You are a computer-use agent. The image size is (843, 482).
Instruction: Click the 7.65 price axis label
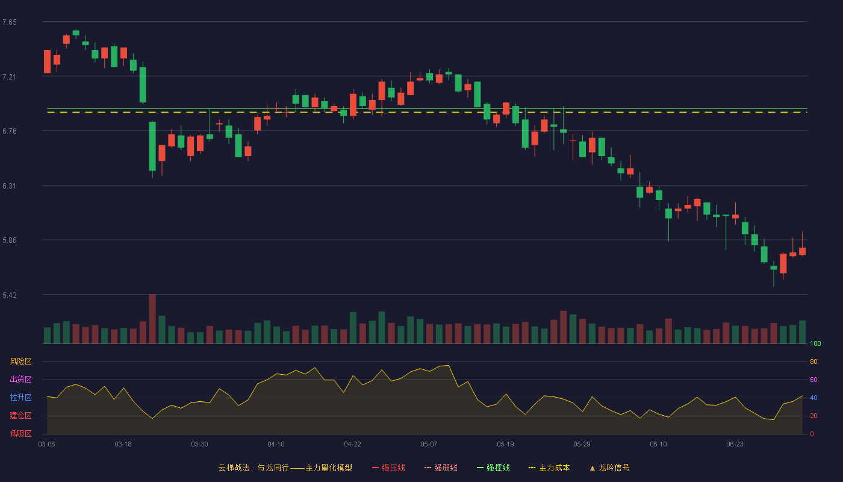(10, 22)
